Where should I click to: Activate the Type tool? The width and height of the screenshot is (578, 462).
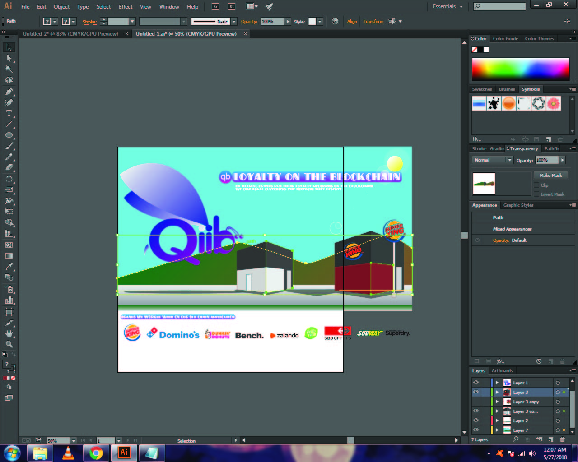coord(9,113)
